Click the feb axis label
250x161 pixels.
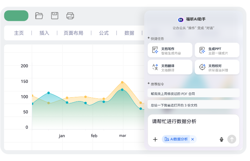point(94,136)
